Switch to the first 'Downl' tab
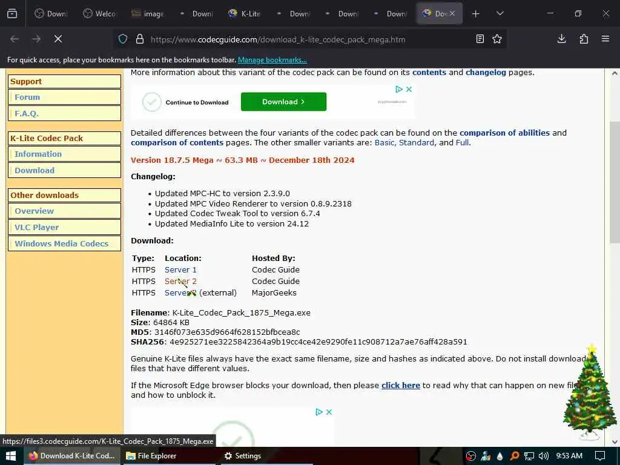Viewport: 620px width, 465px height. pyautogui.click(x=51, y=14)
